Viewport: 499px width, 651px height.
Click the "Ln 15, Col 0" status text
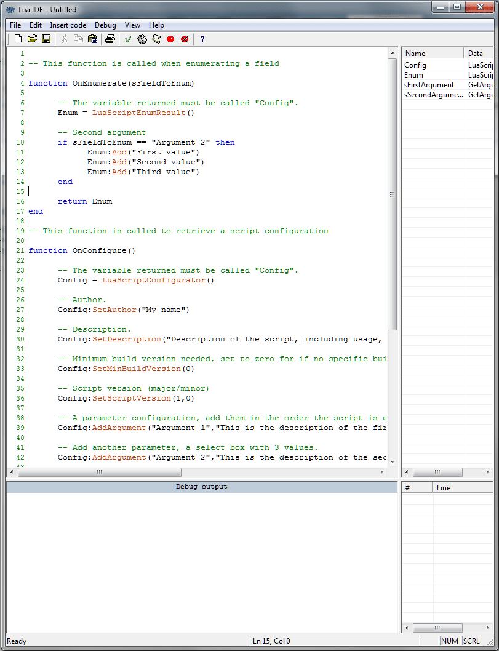[271, 641]
